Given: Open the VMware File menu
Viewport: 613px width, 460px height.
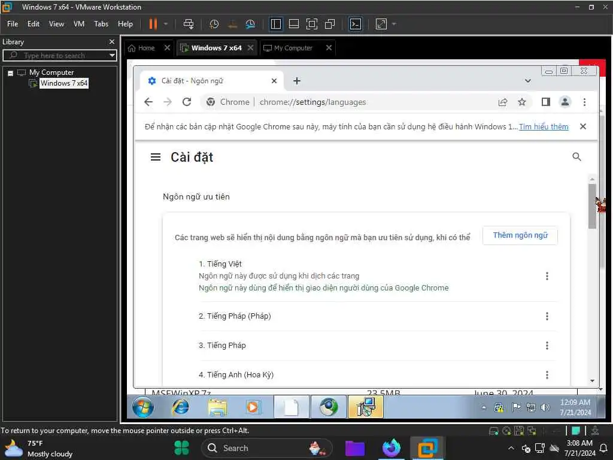Looking at the screenshot, I should 13,24.
